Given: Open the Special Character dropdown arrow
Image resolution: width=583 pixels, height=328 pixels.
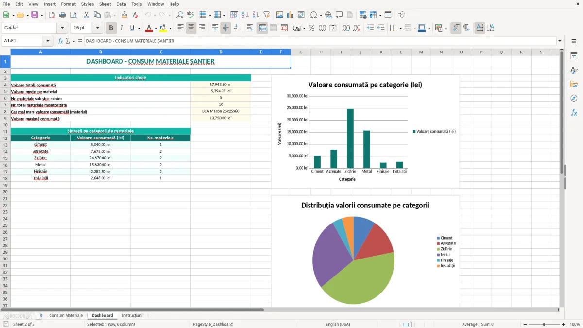Looking at the screenshot, I should tap(321, 15).
